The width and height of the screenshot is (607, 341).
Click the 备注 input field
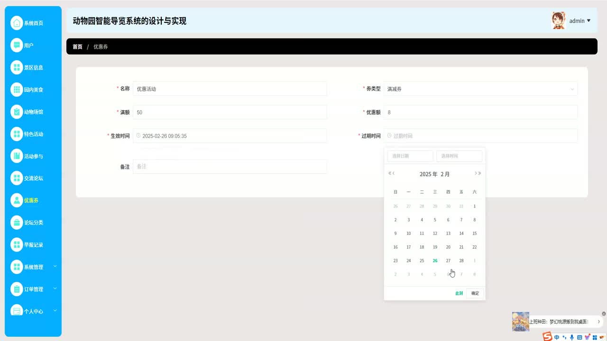point(230,167)
